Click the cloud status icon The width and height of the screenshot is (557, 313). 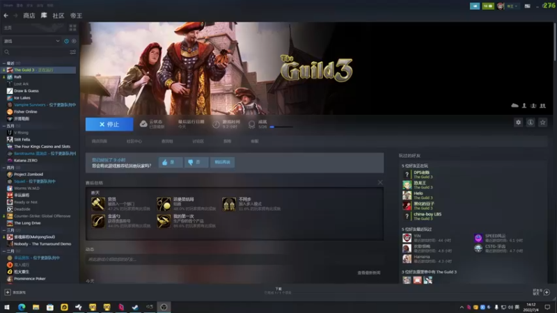[x=143, y=124]
